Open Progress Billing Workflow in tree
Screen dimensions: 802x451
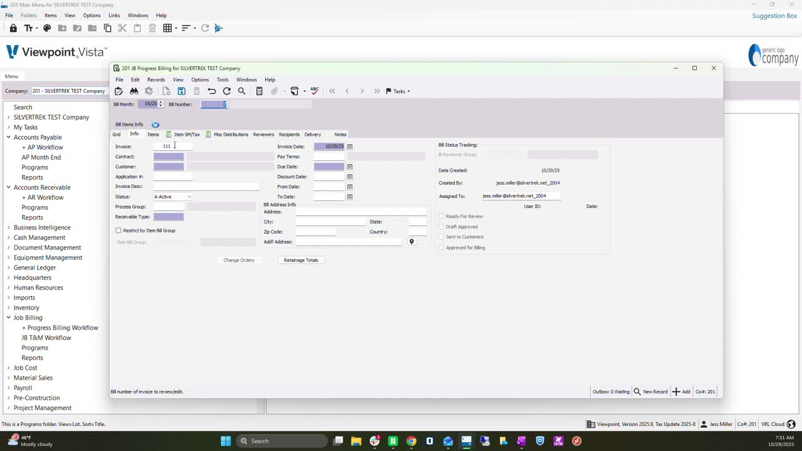[x=60, y=328]
